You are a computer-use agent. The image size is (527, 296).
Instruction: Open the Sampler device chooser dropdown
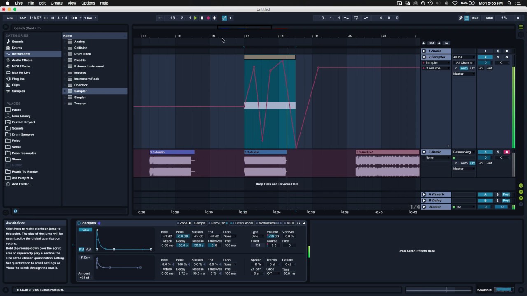(x=436, y=62)
